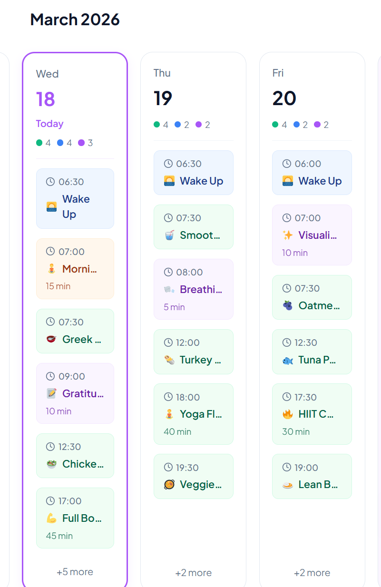Click the yoga pose icon on Thursday's 18:00 event
The image size is (381, 587).
pos(170,414)
